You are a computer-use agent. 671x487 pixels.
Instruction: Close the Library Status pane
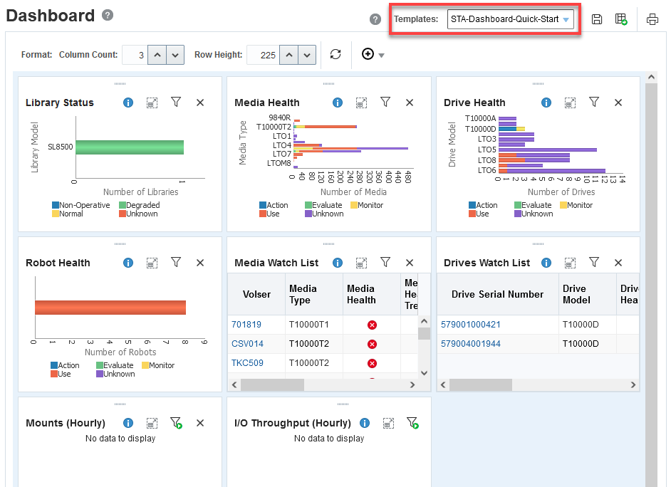200,103
